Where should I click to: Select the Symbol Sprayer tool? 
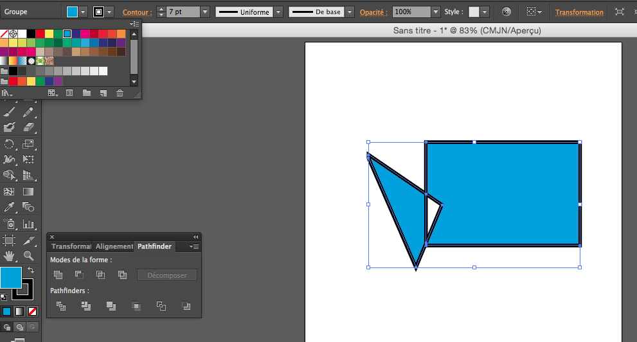coord(9,224)
